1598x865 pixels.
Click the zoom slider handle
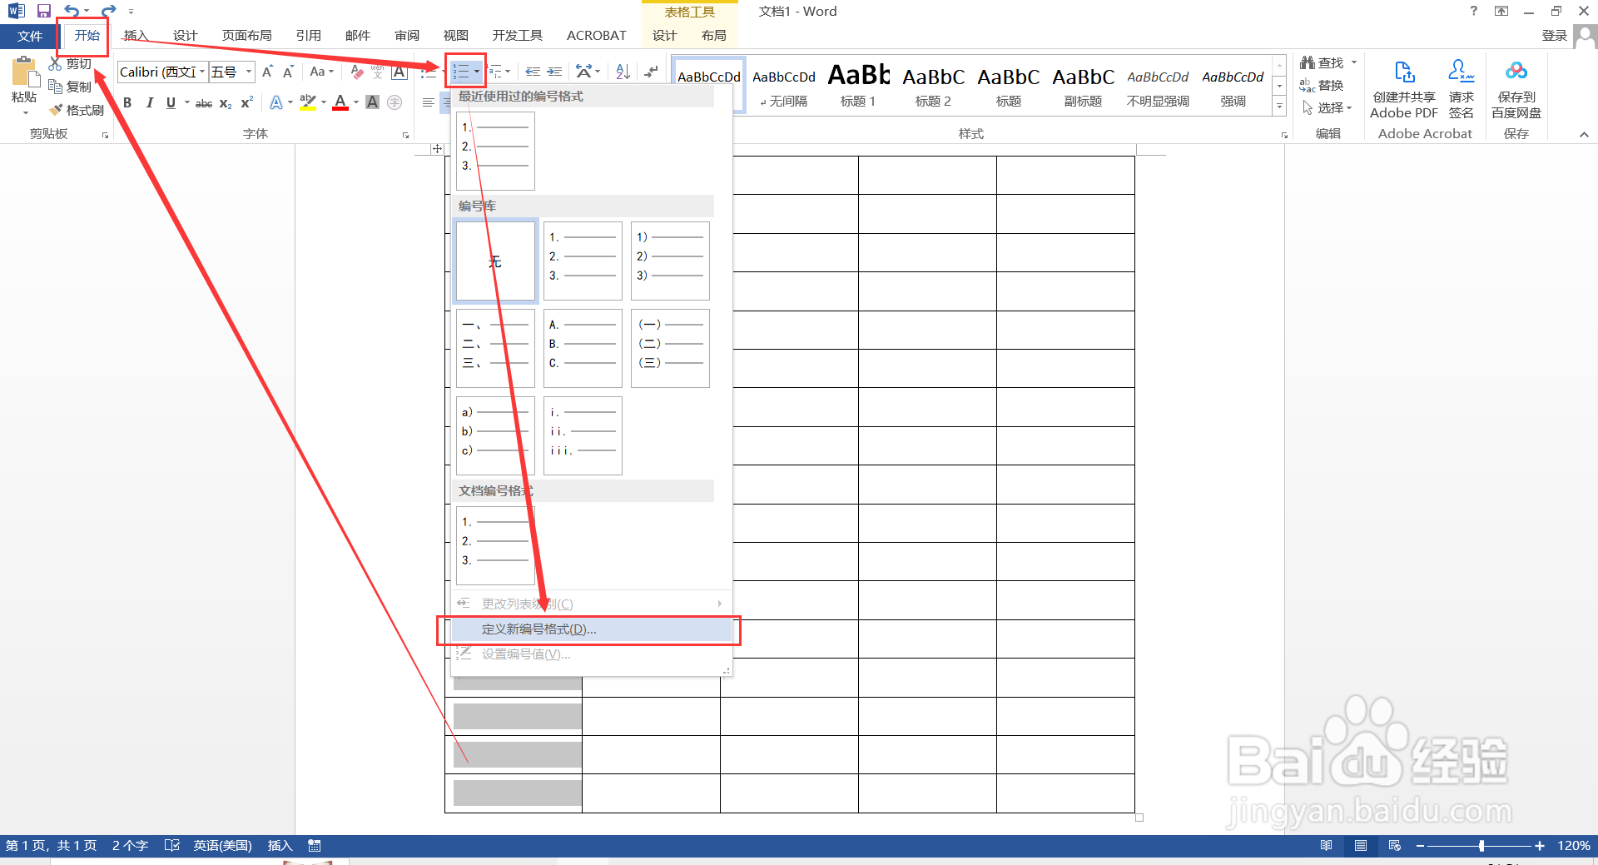(1481, 846)
